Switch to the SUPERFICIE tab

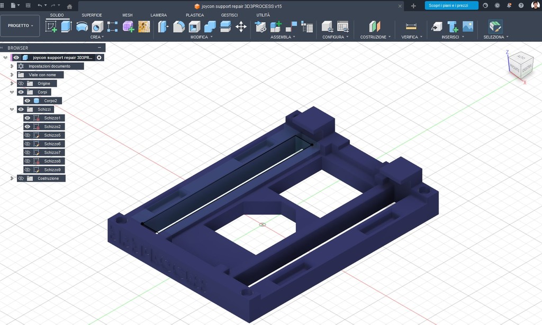tap(92, 15)
